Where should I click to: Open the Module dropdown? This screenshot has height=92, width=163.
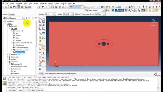[55, 14]
